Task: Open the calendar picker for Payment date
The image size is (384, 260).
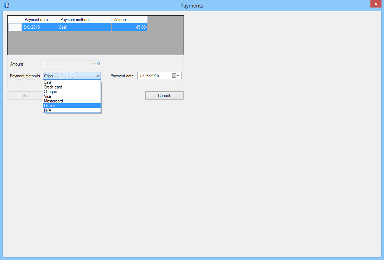Action: (x=176, y=76)
